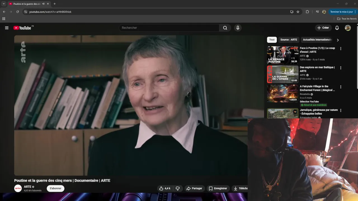Image resolution: width=358 pixels, height=201 pixels.
Task: Open the YouTube account avatar menu
Action: (348, 28)
